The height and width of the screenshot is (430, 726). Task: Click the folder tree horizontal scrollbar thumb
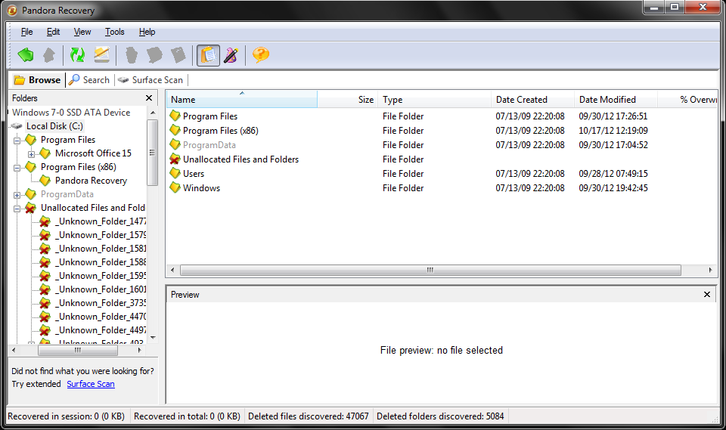(78, 351)
